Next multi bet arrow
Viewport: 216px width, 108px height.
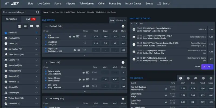click(x=136, y=24)
